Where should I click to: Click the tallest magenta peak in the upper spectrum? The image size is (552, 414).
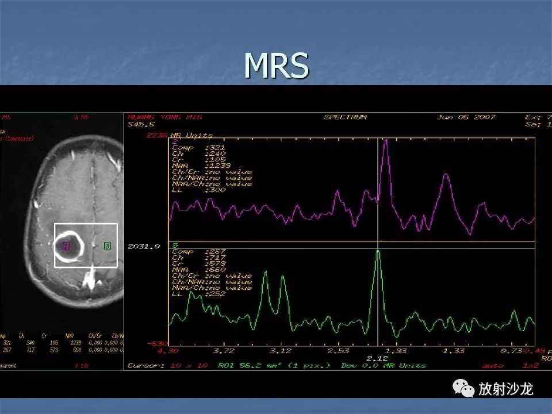386,141
